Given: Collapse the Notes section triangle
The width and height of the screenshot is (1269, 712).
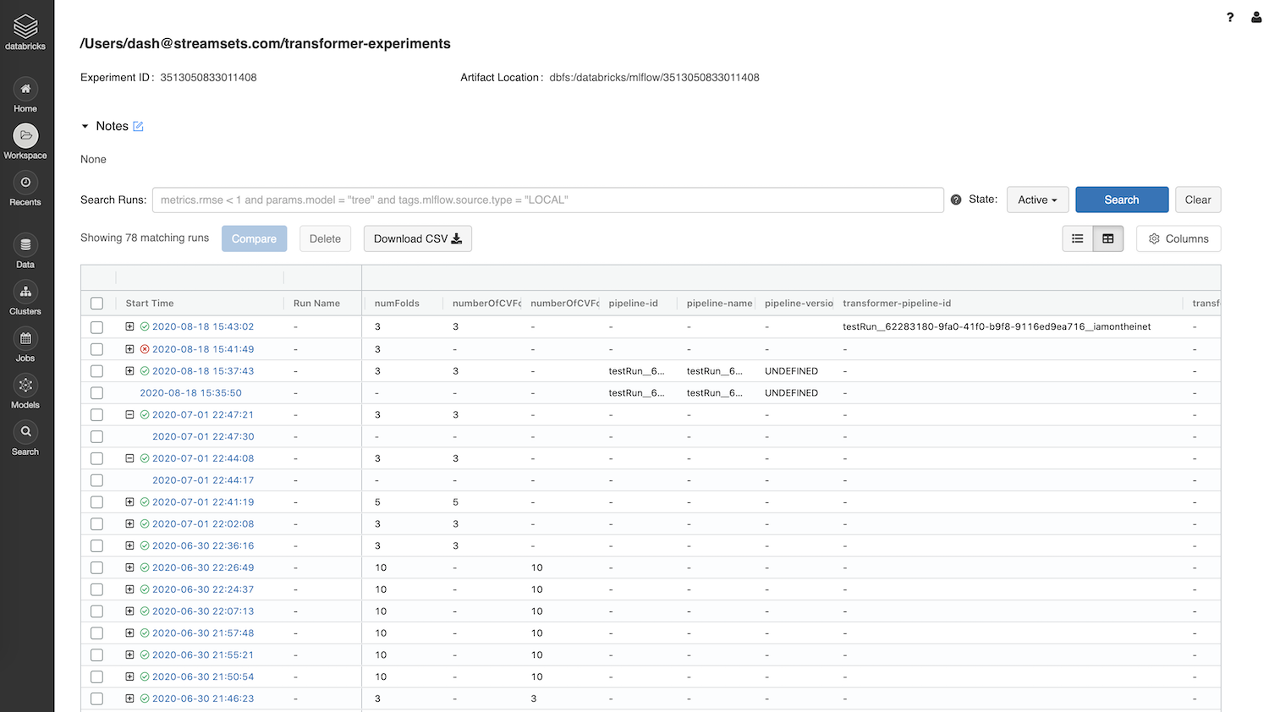Looking at the screenshot, I should point(85,126).
